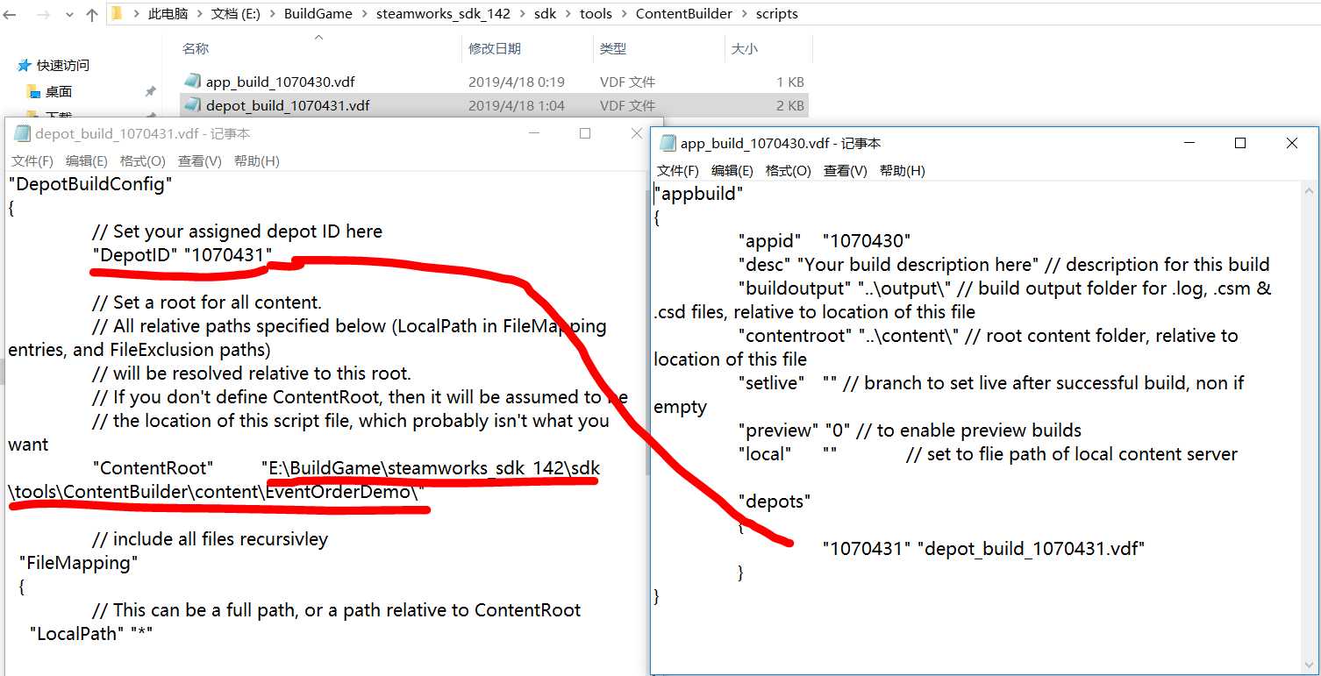Place cursor on "appbuild" text
1321x676 pixels.
(699, 194)
